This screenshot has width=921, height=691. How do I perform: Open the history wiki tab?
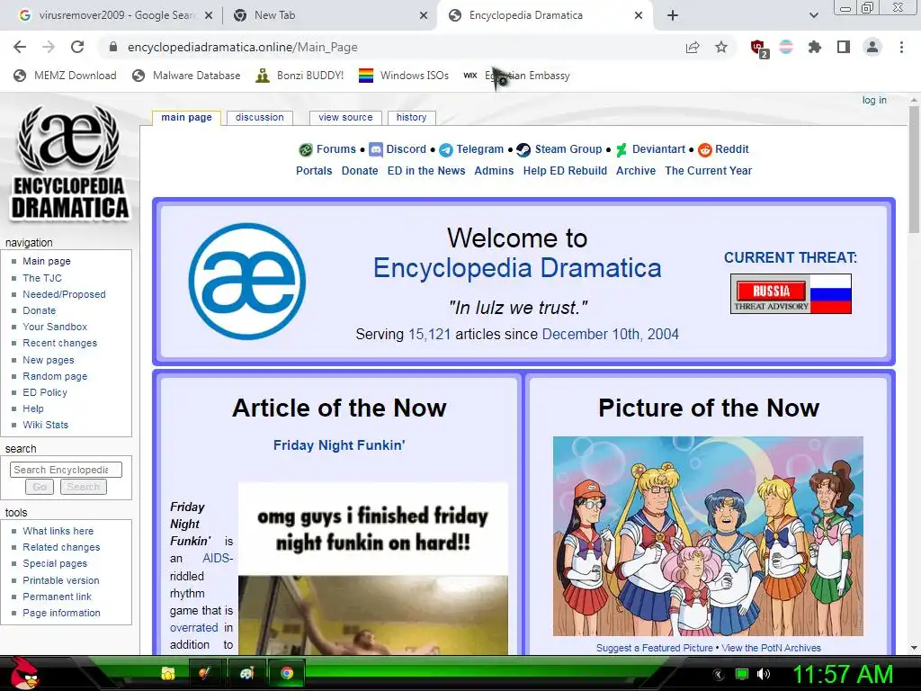coord(411,118)
